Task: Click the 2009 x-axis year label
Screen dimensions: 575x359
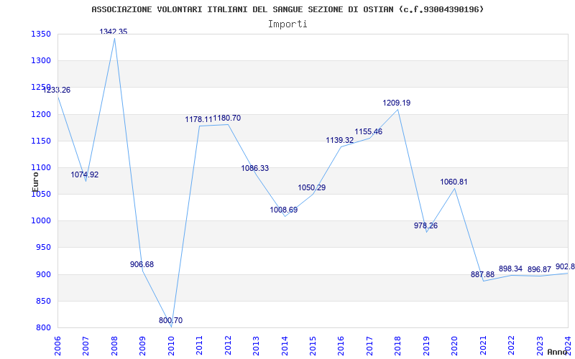Action: 142,345
